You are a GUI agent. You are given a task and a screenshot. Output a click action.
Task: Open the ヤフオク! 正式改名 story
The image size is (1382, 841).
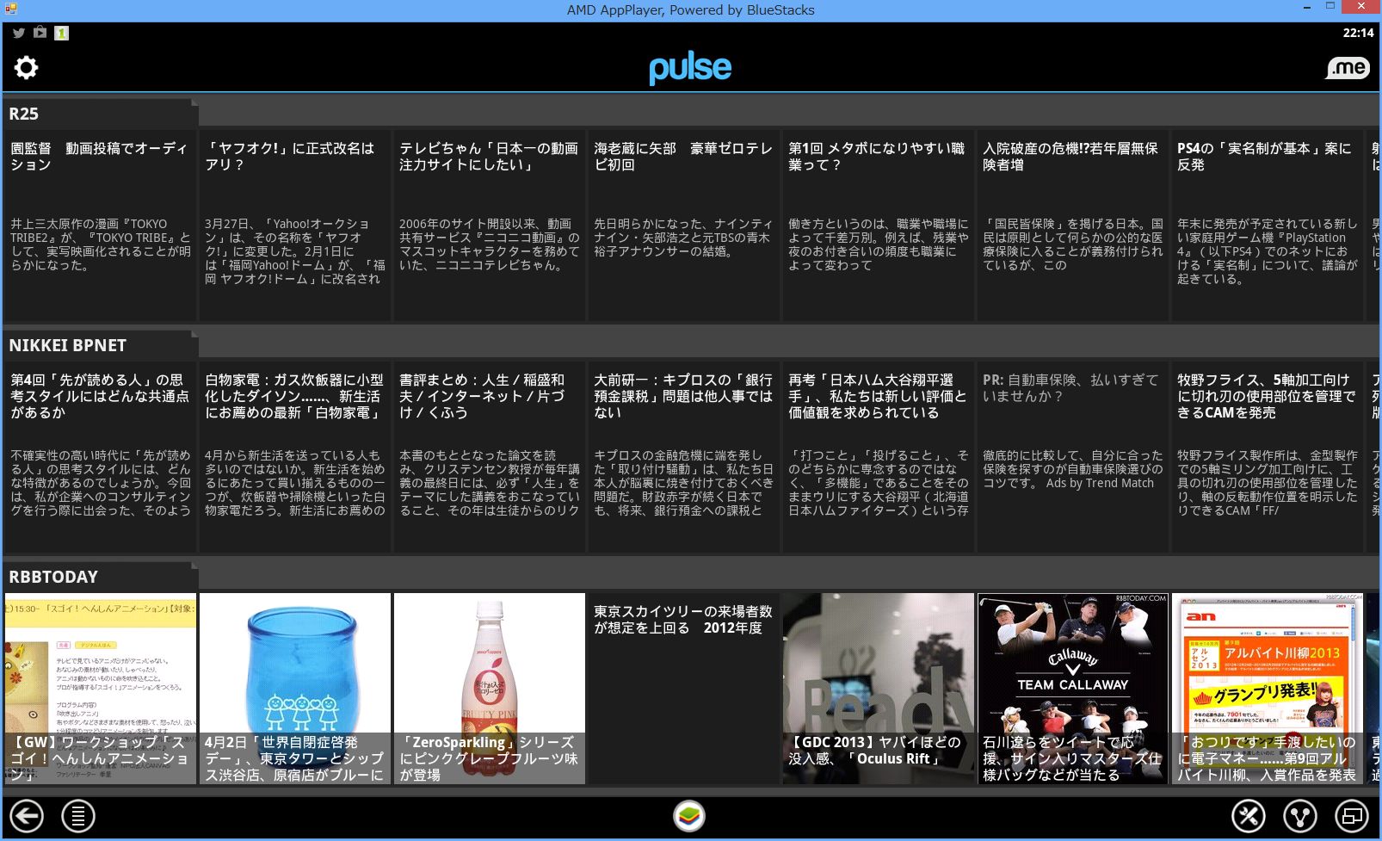[x=295, y=226]
